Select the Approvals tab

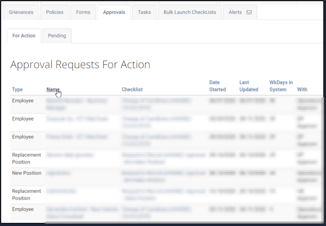114,12
